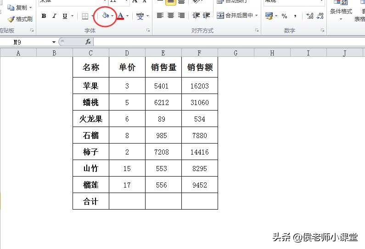365x249 pixels.
Task: Toggle underline formatting
Action: click(65, 16)
